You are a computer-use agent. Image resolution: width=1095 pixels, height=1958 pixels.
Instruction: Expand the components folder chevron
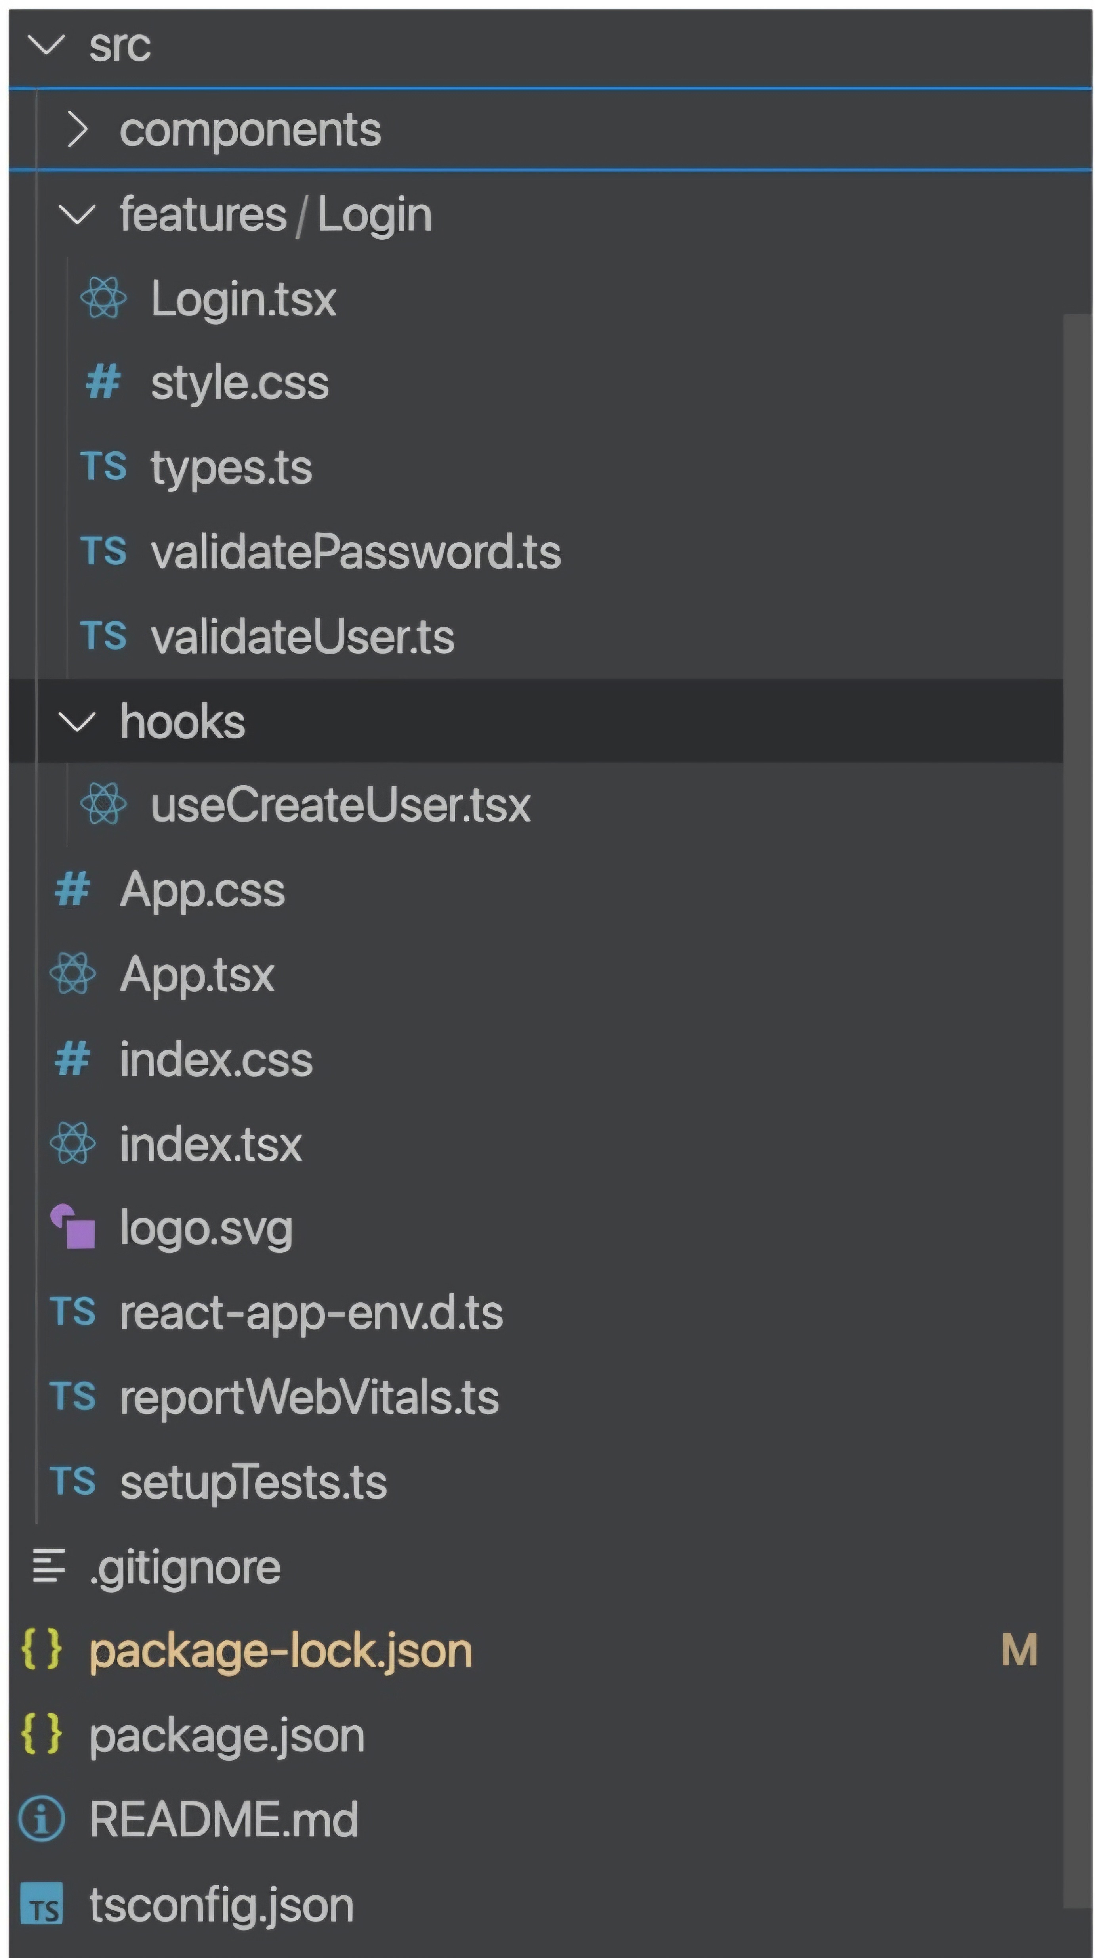(x=78, y=130)
